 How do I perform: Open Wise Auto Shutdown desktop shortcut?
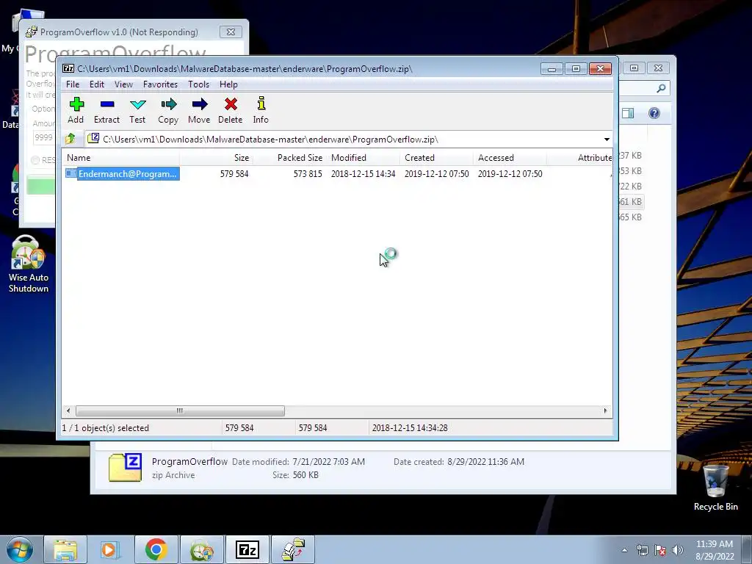[29, 264]
